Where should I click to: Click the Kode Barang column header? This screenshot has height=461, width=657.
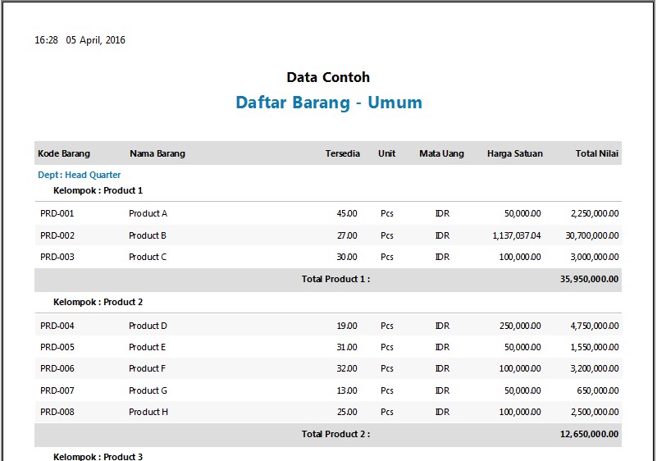64,153
